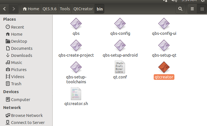The image size is (207, 126).
Task: Go to Qt5.9.6 in the path bar
Action: coord(50,9)
